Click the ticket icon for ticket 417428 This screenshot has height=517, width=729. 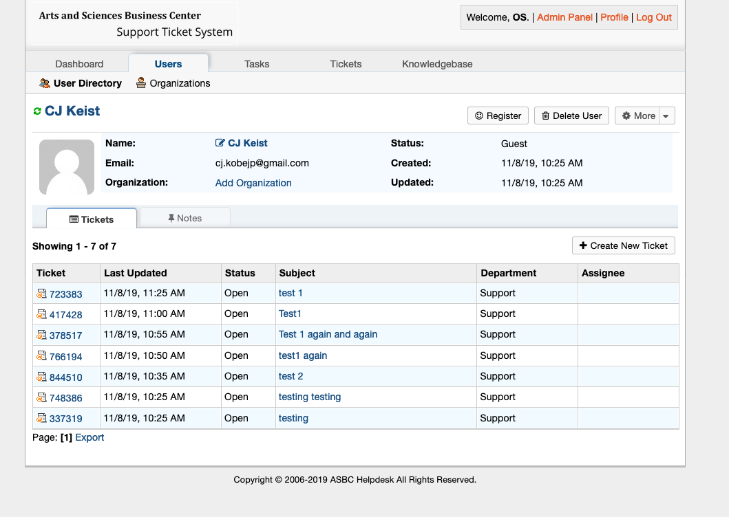(x=41, y=315)
